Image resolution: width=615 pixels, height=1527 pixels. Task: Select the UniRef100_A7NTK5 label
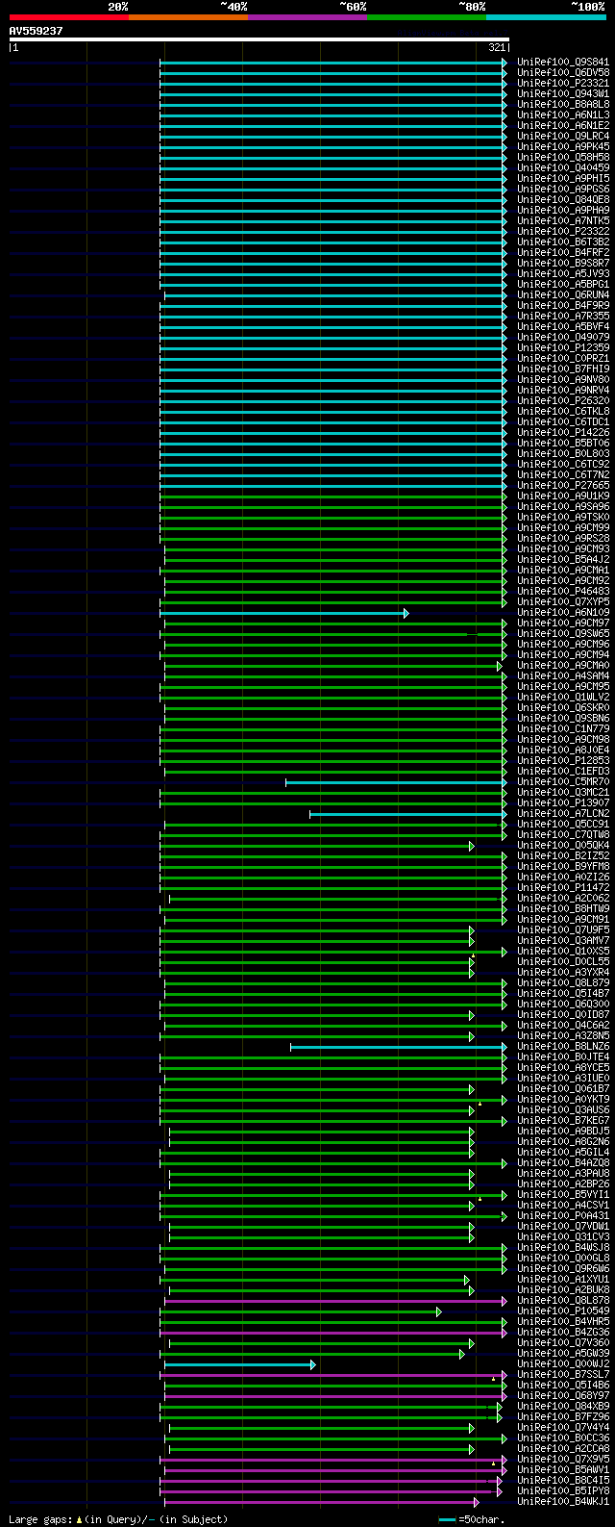tap(563, 221)
